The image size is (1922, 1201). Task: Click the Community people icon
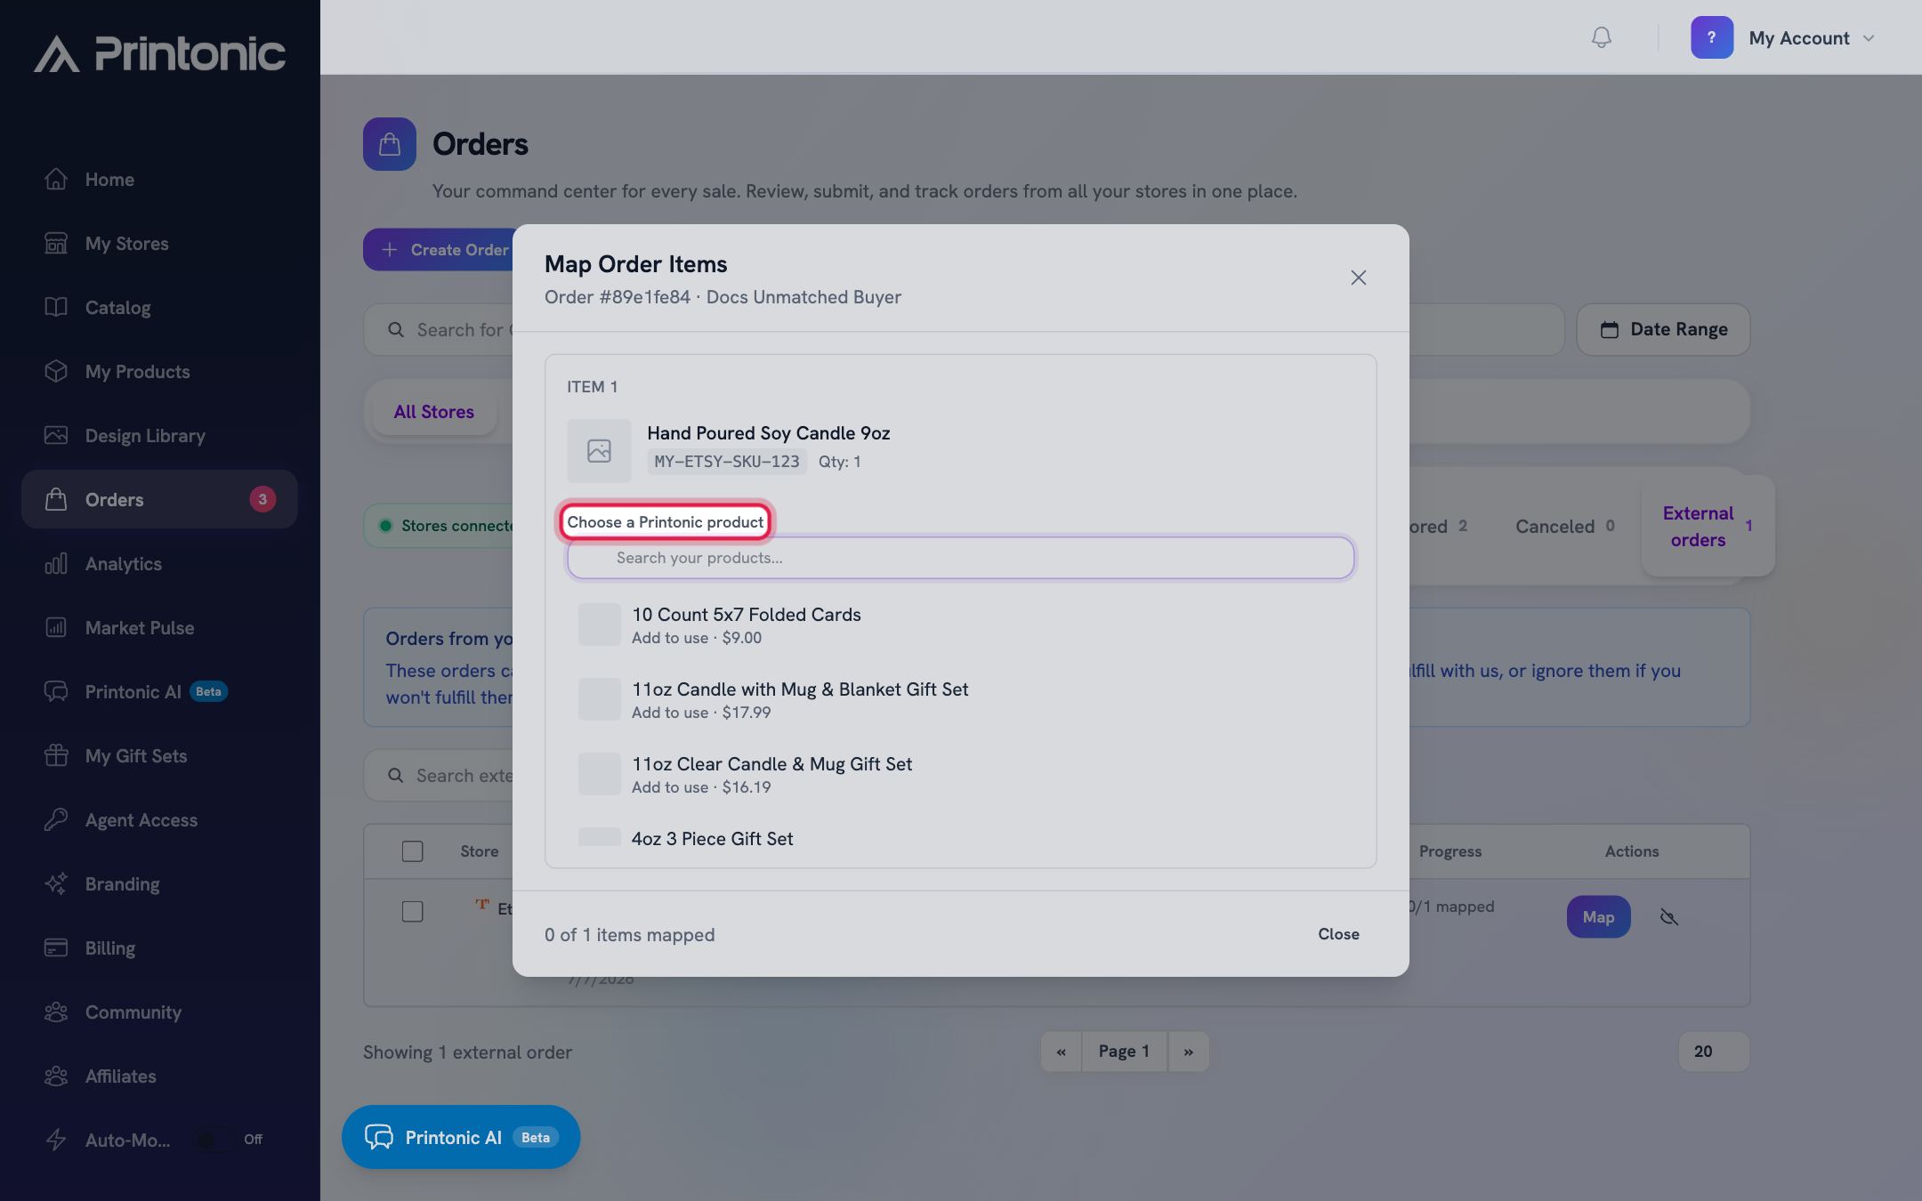[56, 1012]
